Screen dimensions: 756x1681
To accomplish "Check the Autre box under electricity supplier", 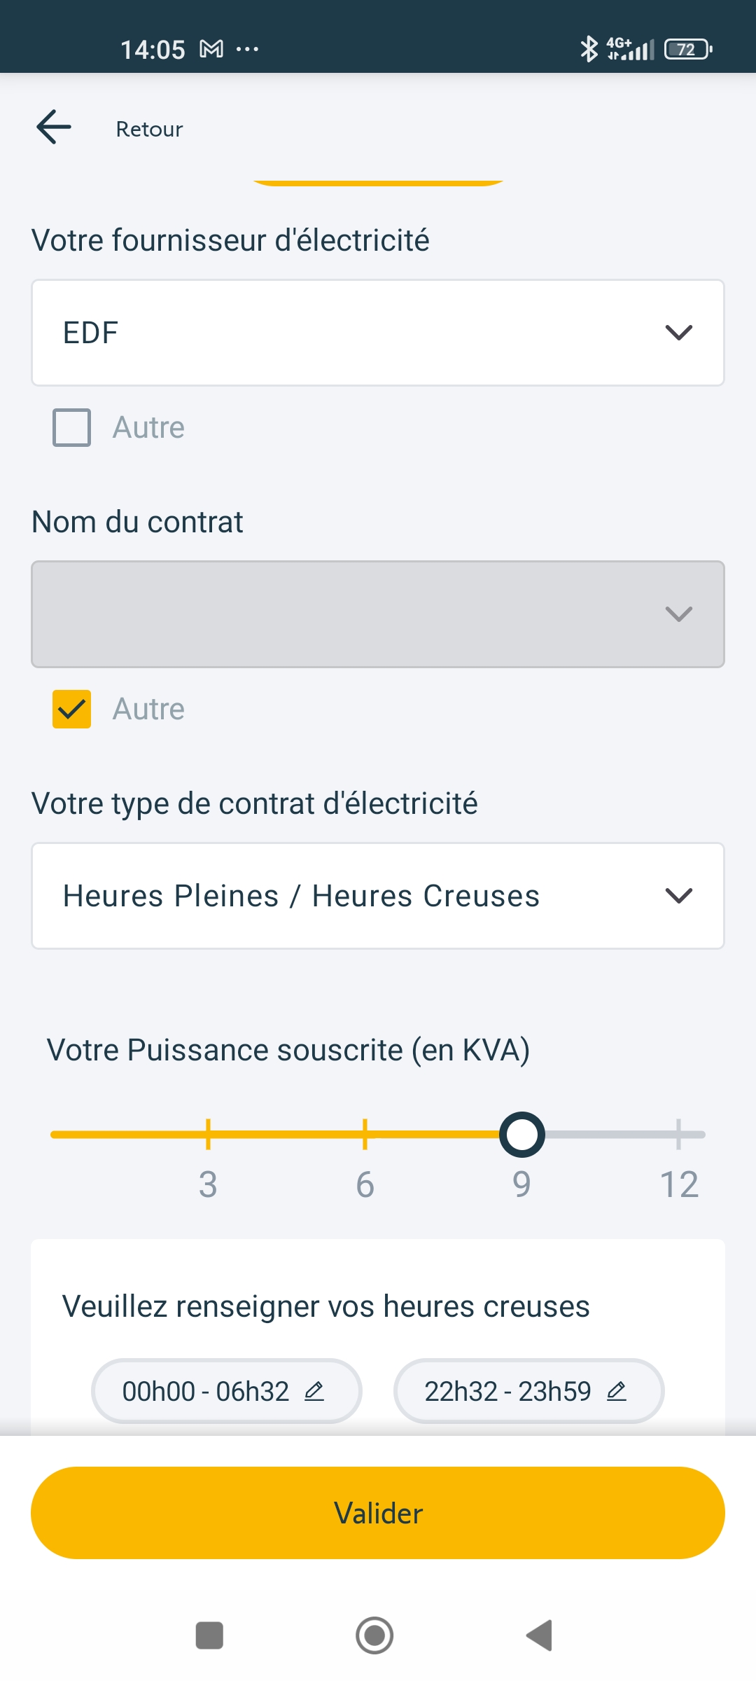I will pos(72,427).
